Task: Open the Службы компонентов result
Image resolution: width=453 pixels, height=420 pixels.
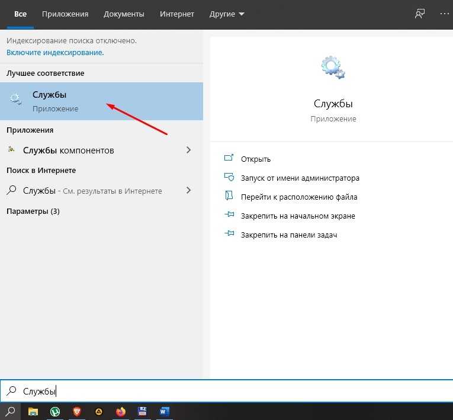Action: (101, 150)
